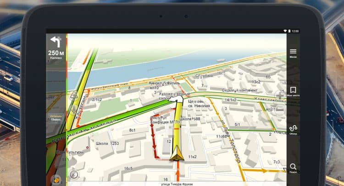Tap the Осталось 19мин remaining time badge
Image resolution: width=344 pixels, height=186 pixels.
[x=56, y=118]
